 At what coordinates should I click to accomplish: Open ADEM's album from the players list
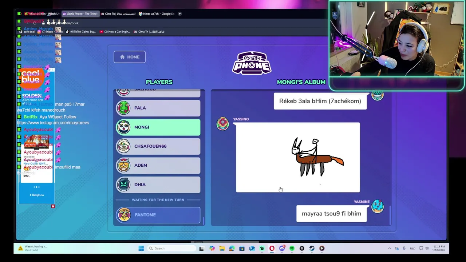click(x=158, y=165)
